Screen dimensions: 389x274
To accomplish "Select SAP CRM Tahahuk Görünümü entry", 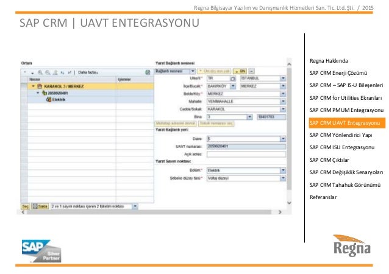I will [345, 185].
